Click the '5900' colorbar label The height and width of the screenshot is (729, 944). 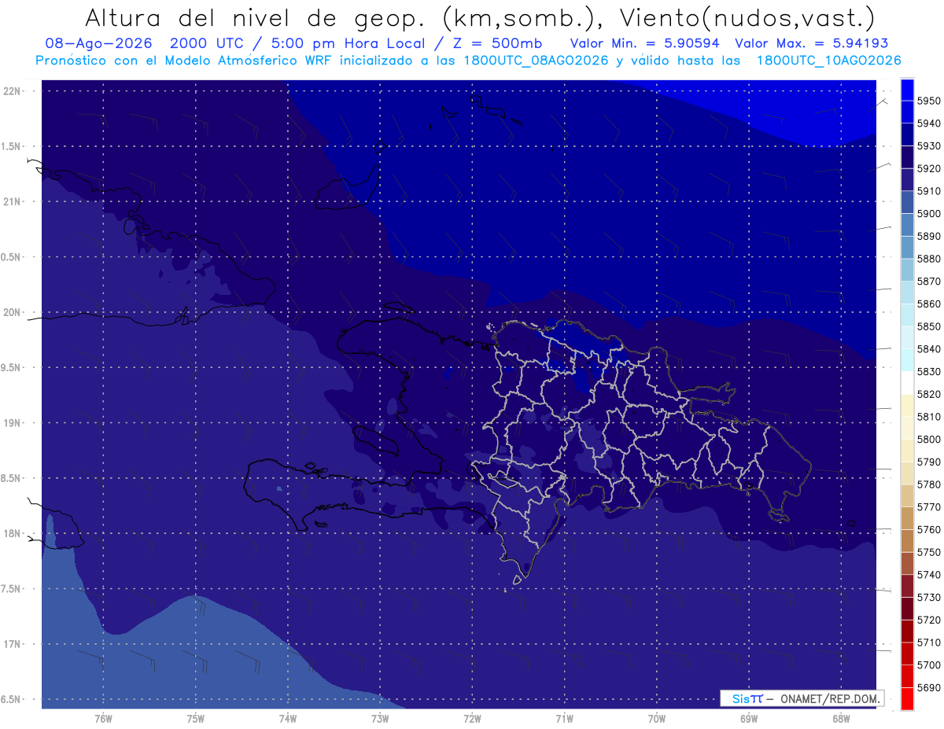click(x=929, y=214)
